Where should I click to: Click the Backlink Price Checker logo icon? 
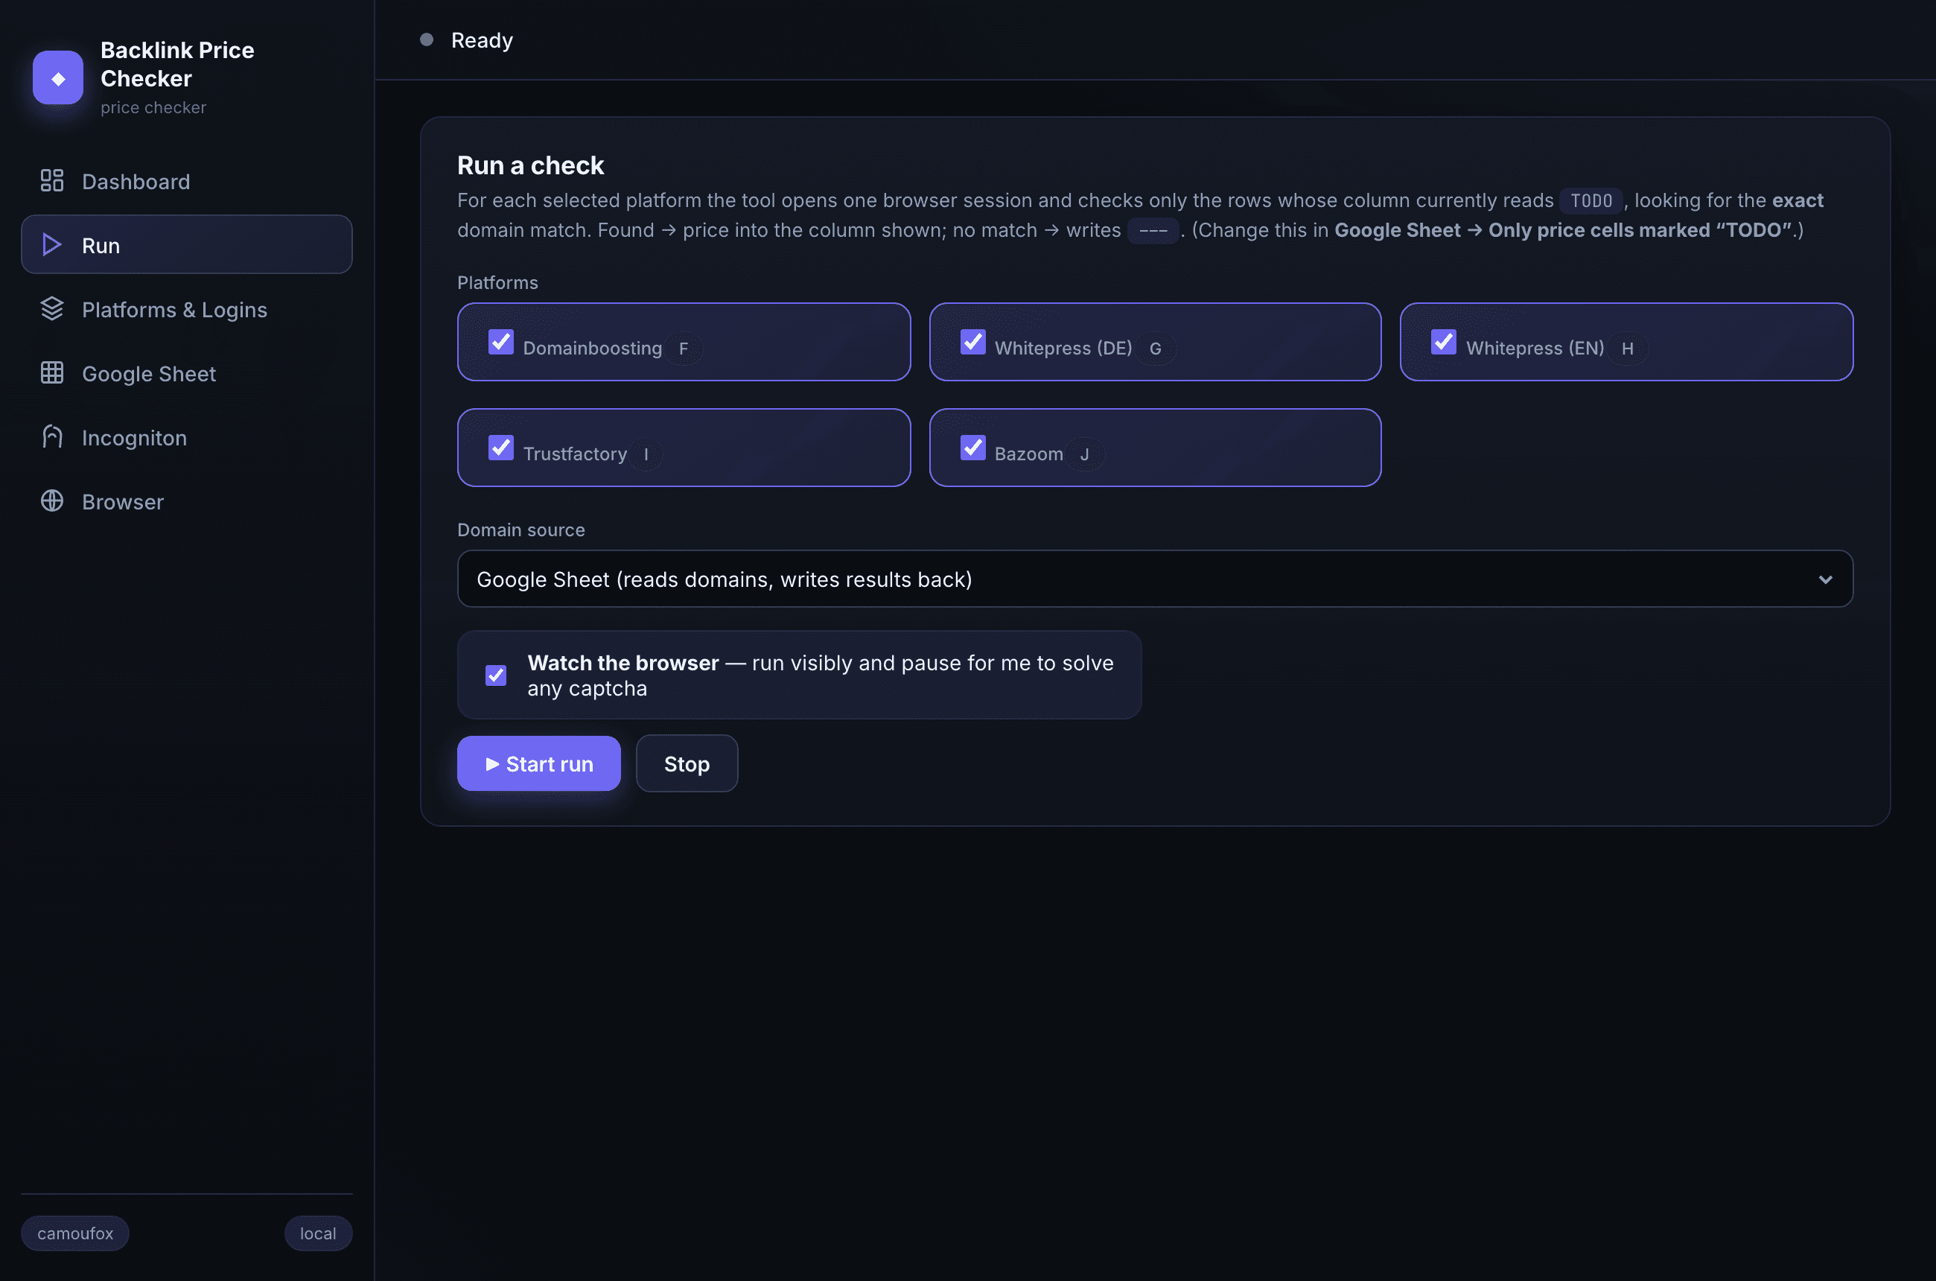58,77
